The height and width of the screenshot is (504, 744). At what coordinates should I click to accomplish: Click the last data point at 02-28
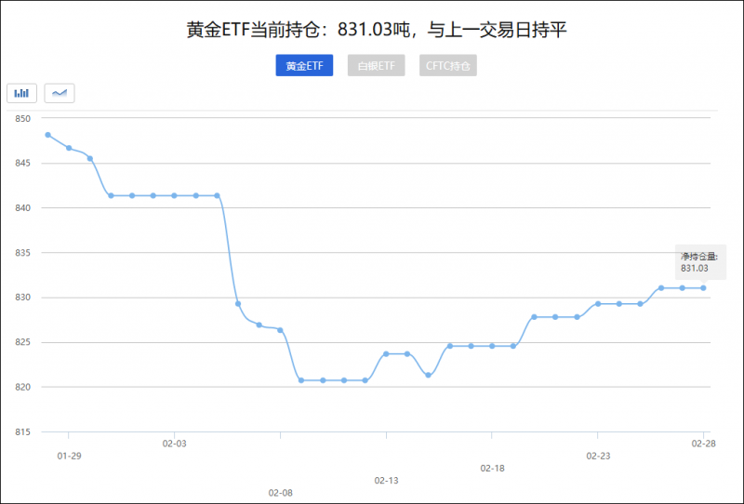pyautogui.click(x=703, y=288)
